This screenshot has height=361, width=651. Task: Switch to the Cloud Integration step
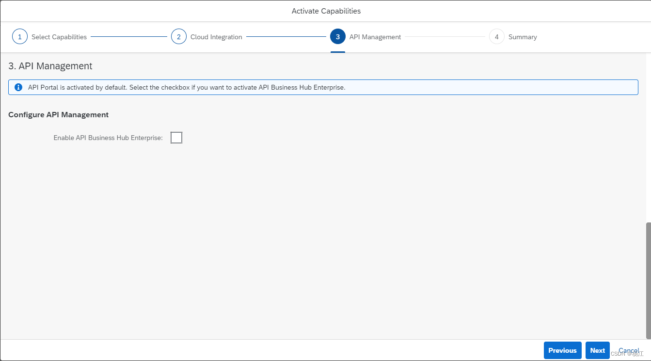pos(217,36)
